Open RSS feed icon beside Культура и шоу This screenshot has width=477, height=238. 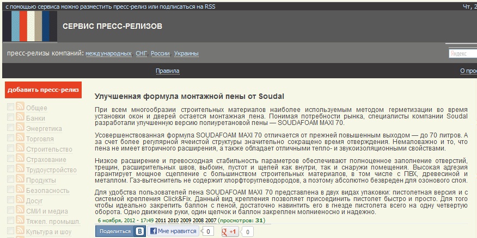coord(20,230)
